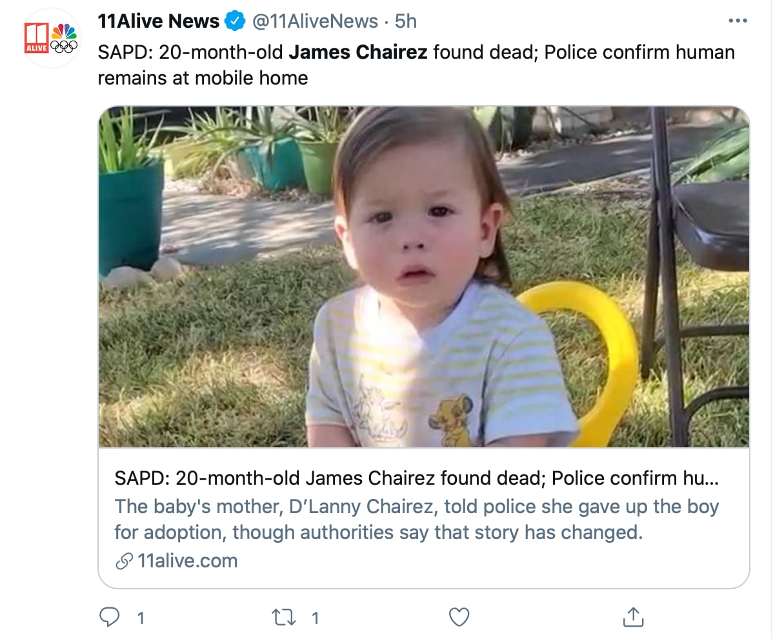This screenshot has width=773, height=639.
Task: Click the retweet count number
Action: [x=316, y=618]
